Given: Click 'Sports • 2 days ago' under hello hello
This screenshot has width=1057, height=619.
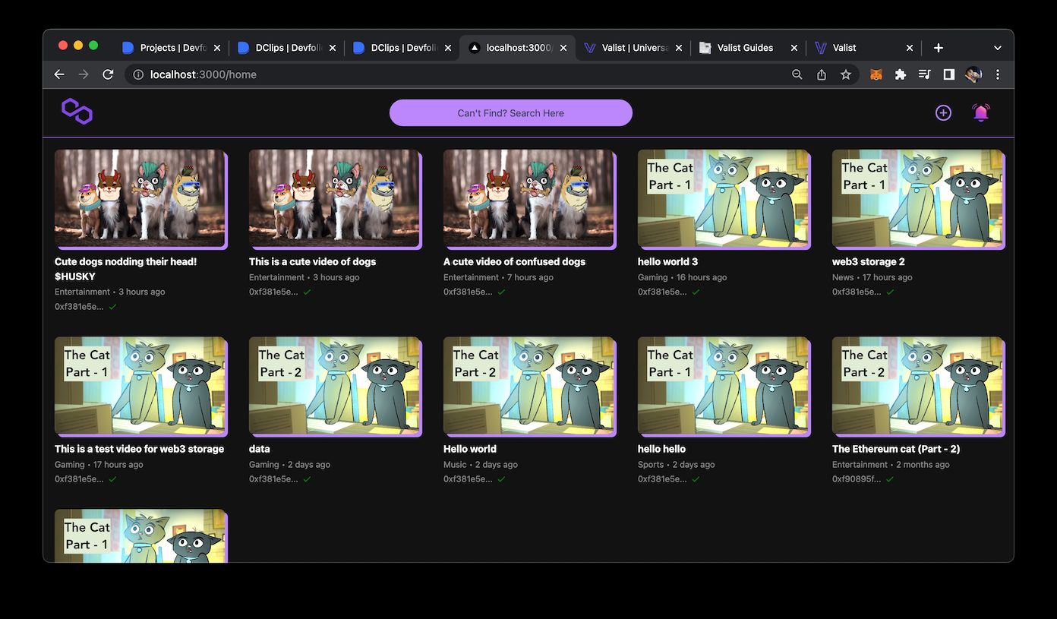Looking at the screenshot, I should click(x=676, y=464).
